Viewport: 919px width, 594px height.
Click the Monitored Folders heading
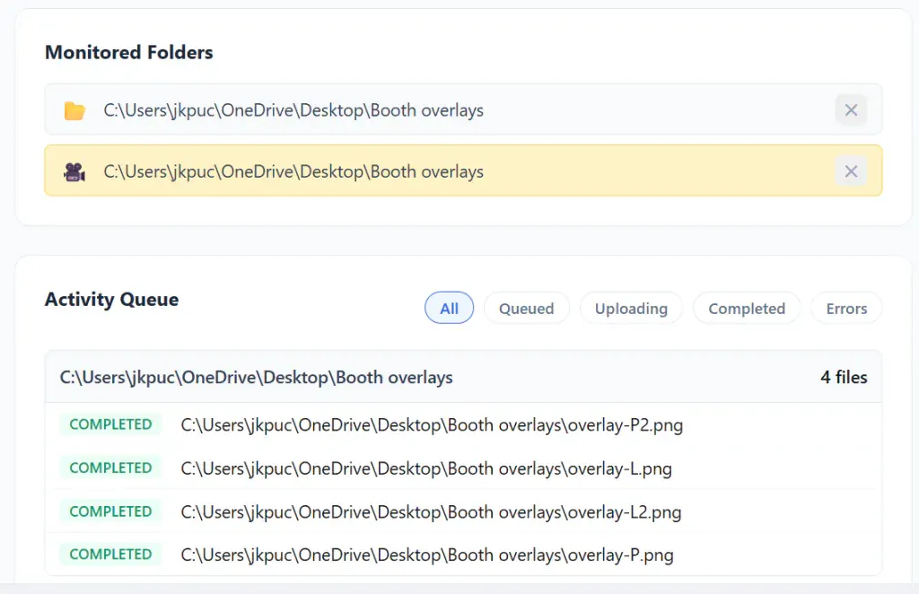tap(129, 52)
